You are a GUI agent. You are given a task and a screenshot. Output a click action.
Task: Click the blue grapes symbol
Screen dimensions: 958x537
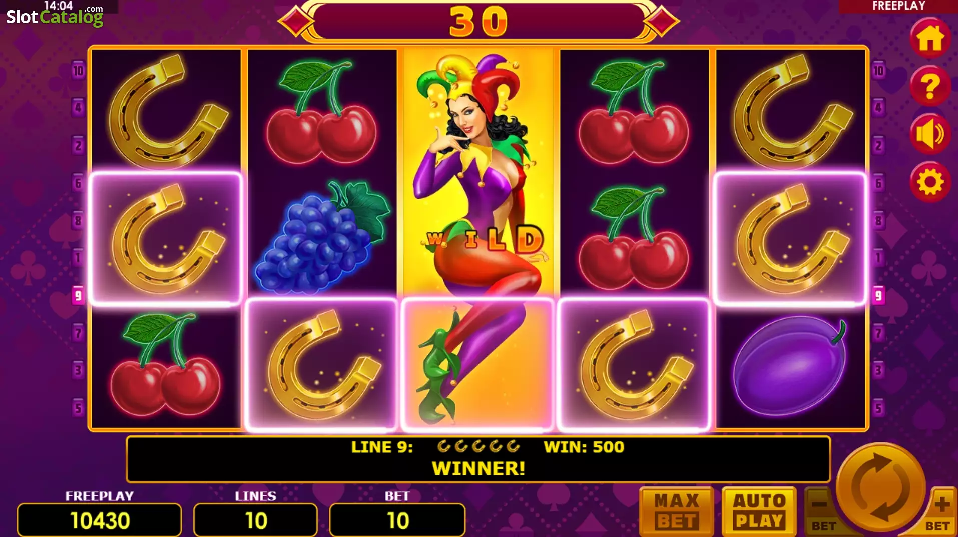tap(323, 237)
